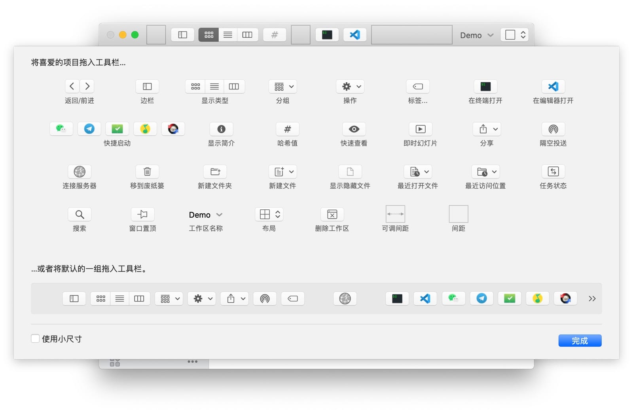Show overflow items in default toolbar set
633x410 pixels.
(592, 298)
